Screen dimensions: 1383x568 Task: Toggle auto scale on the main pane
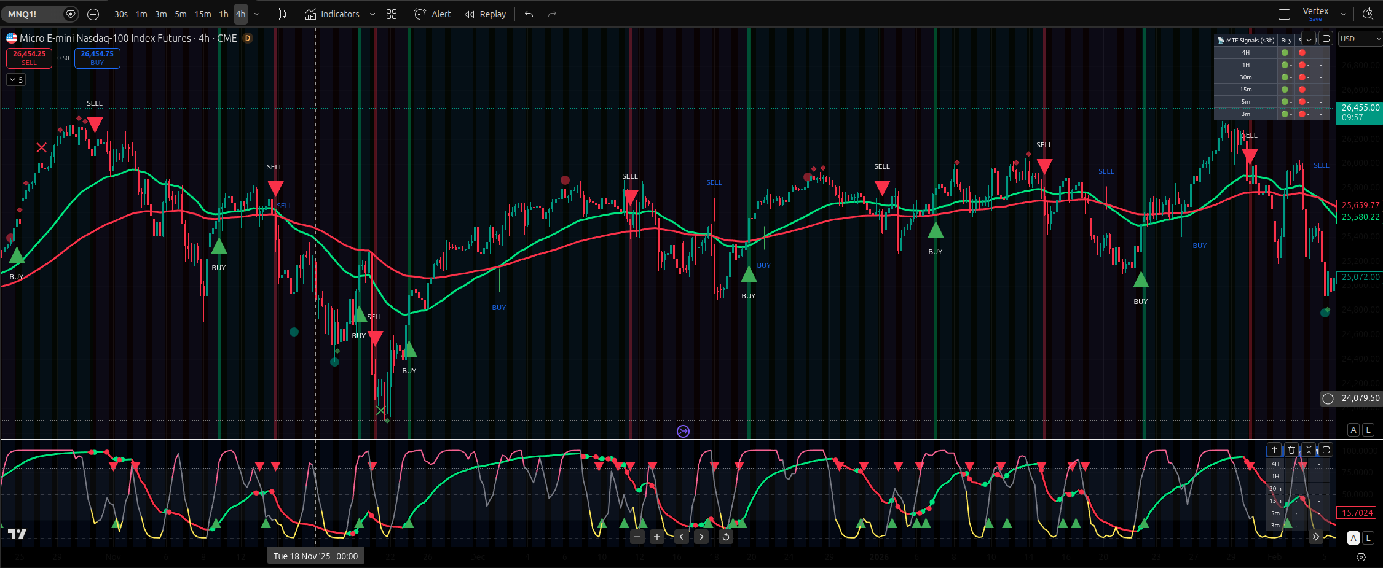(x=1353, y=430)
